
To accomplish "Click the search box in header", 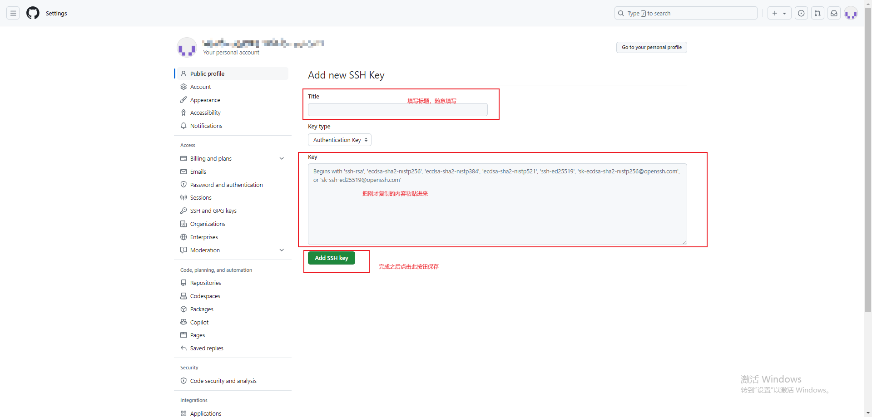I will pyautogui.click(x=686, y=13).
